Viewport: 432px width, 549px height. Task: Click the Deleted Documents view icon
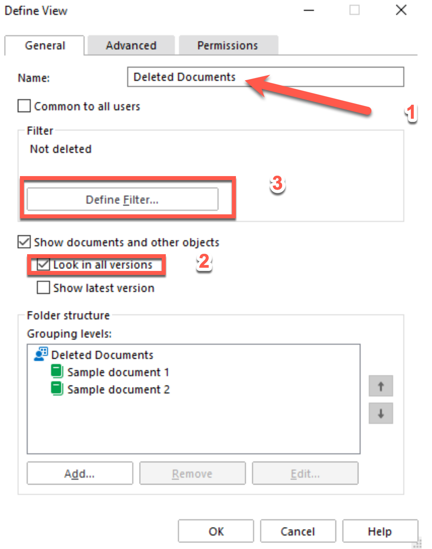[x=41, y=354]
